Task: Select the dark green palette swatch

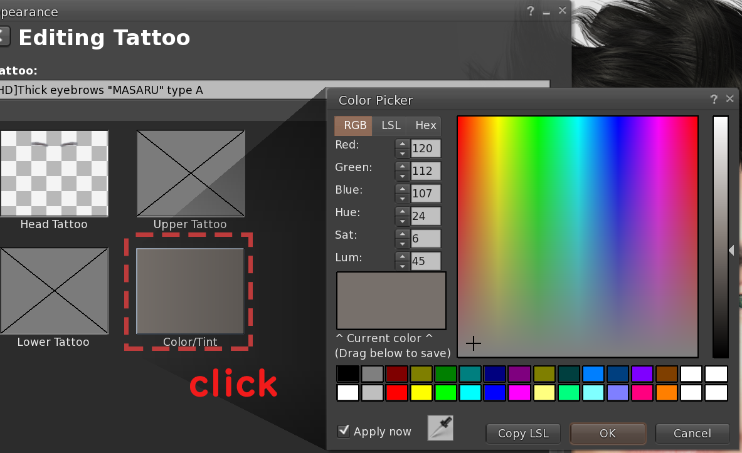Action: 446,373
